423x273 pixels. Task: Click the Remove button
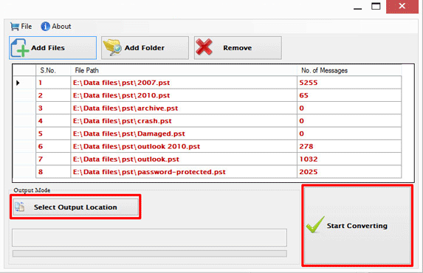tap(238, 48)
